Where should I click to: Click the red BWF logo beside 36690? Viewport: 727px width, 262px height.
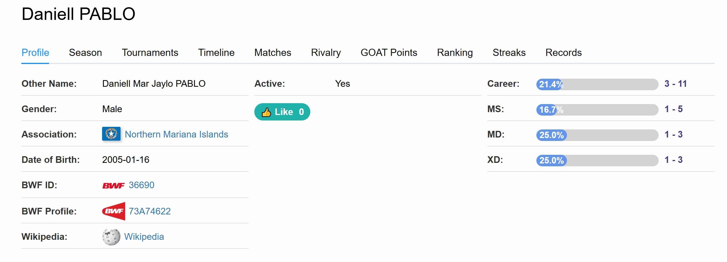(114, 185)
